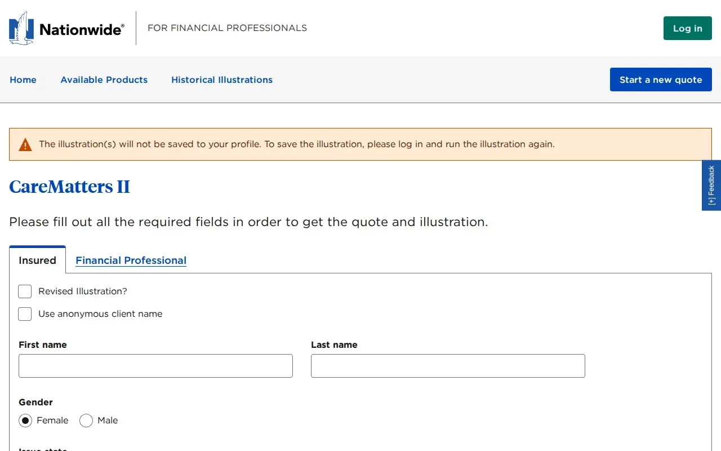Viewport: 721px width, 451px height.
Task: Select the Female gender radio button
Action: click(25, 421)
